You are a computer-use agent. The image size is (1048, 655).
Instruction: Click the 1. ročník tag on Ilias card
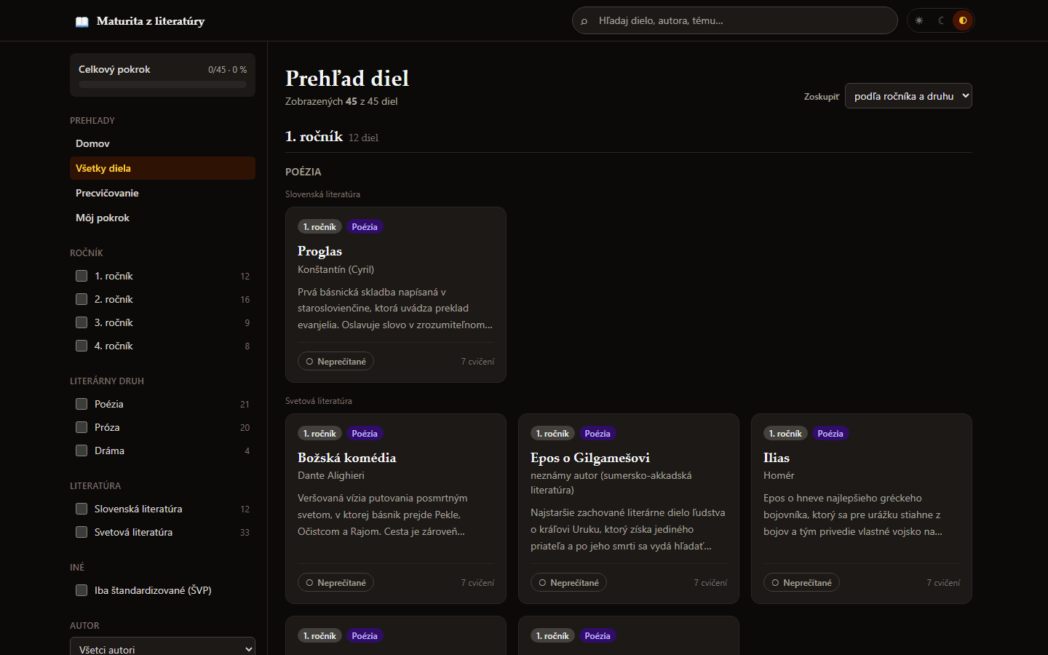(x=785, y=434)
